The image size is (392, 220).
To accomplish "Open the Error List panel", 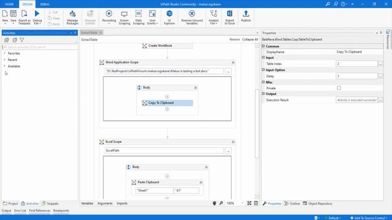I will pos(20,211).
